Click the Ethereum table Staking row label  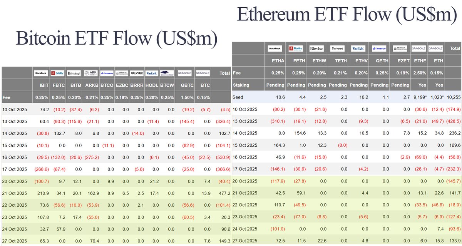coord(241,85)
